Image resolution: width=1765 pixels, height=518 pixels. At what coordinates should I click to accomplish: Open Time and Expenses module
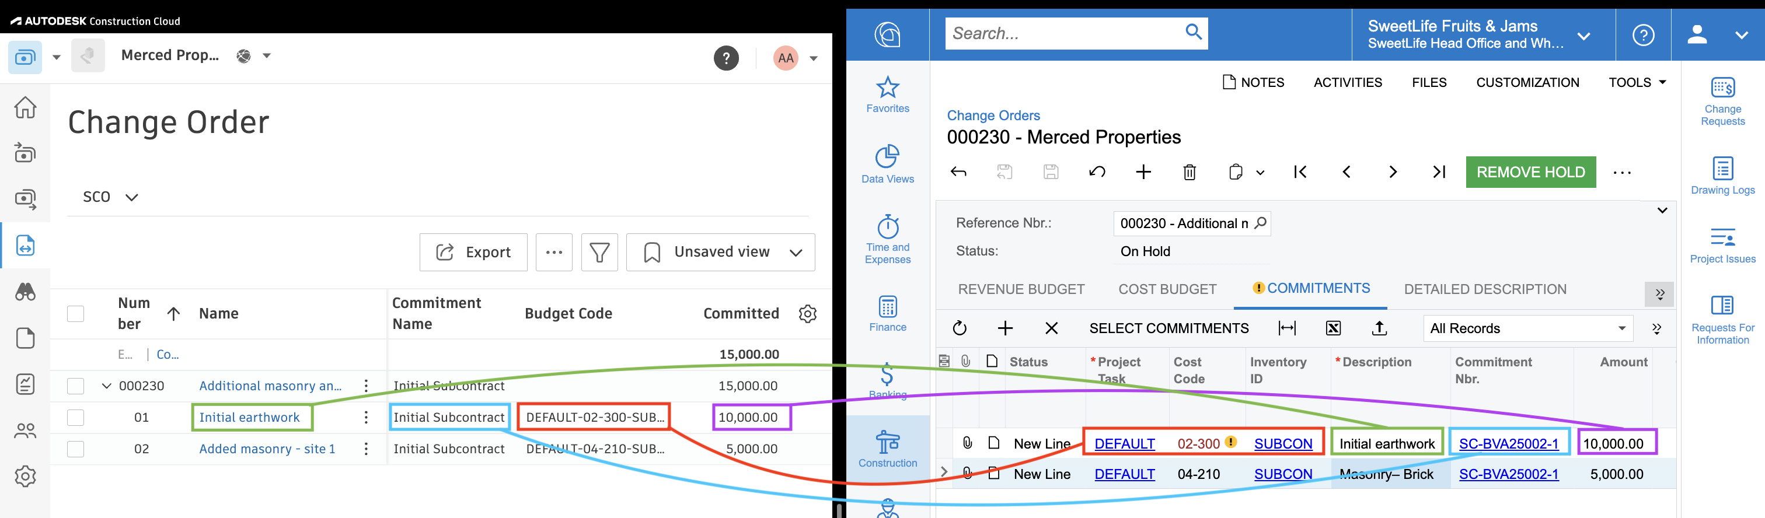click(x=888, y=240)
